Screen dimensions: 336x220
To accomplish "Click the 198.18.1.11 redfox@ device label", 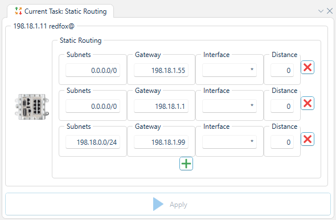I will coord(44,26).
